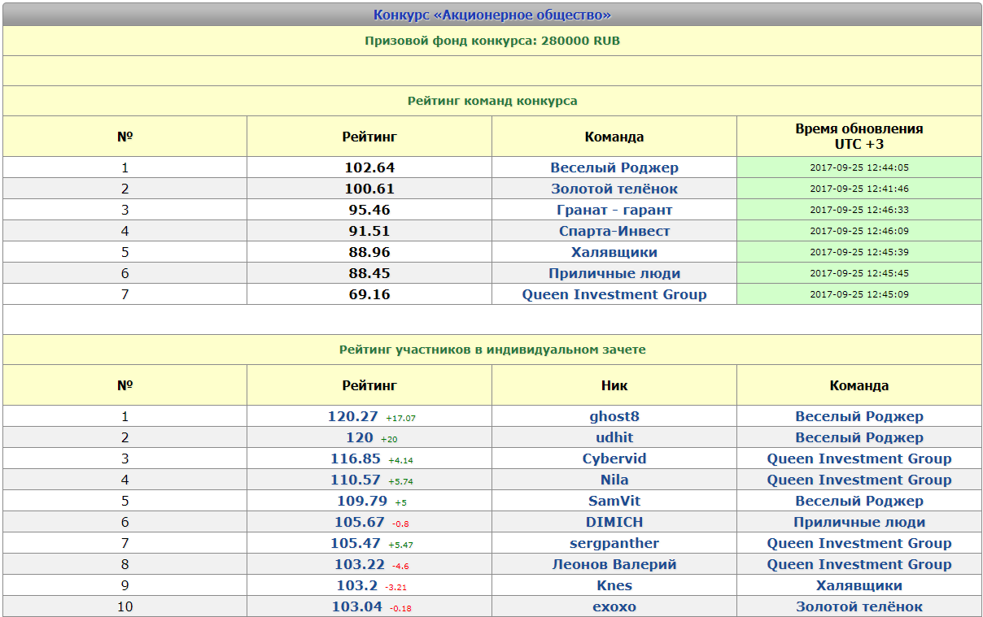Click ghost8's rating value 120.27
983x617 pixels.
(353, 416)
